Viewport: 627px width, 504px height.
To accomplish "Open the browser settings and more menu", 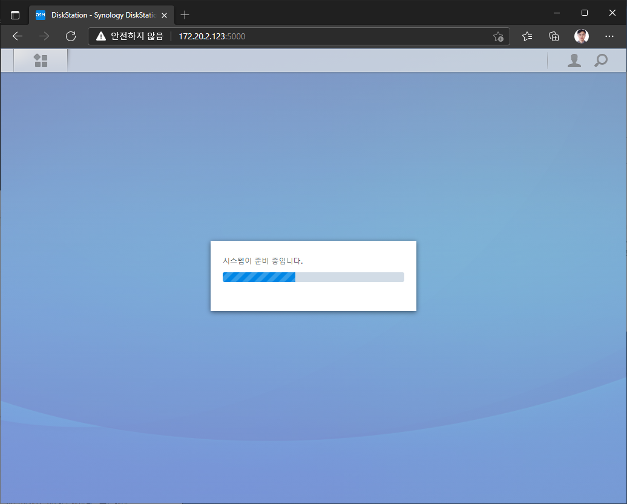I will (x=609, y=36).
